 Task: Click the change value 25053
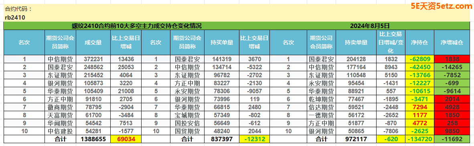tap(126, 66)
